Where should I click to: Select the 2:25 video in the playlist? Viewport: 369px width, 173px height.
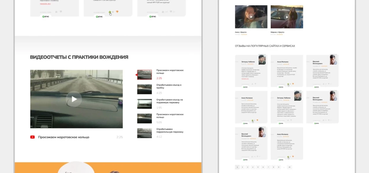point(144,75)
